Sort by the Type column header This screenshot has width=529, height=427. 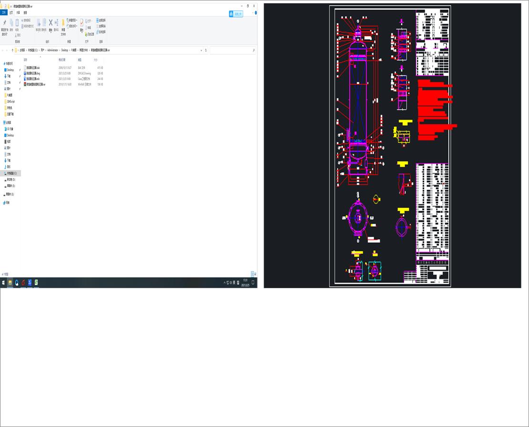(80, 60)
